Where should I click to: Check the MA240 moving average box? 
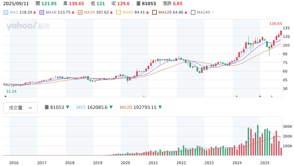point(193,12)
